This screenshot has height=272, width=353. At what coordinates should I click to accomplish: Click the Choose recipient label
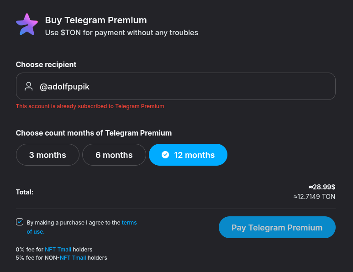(46, 64)
